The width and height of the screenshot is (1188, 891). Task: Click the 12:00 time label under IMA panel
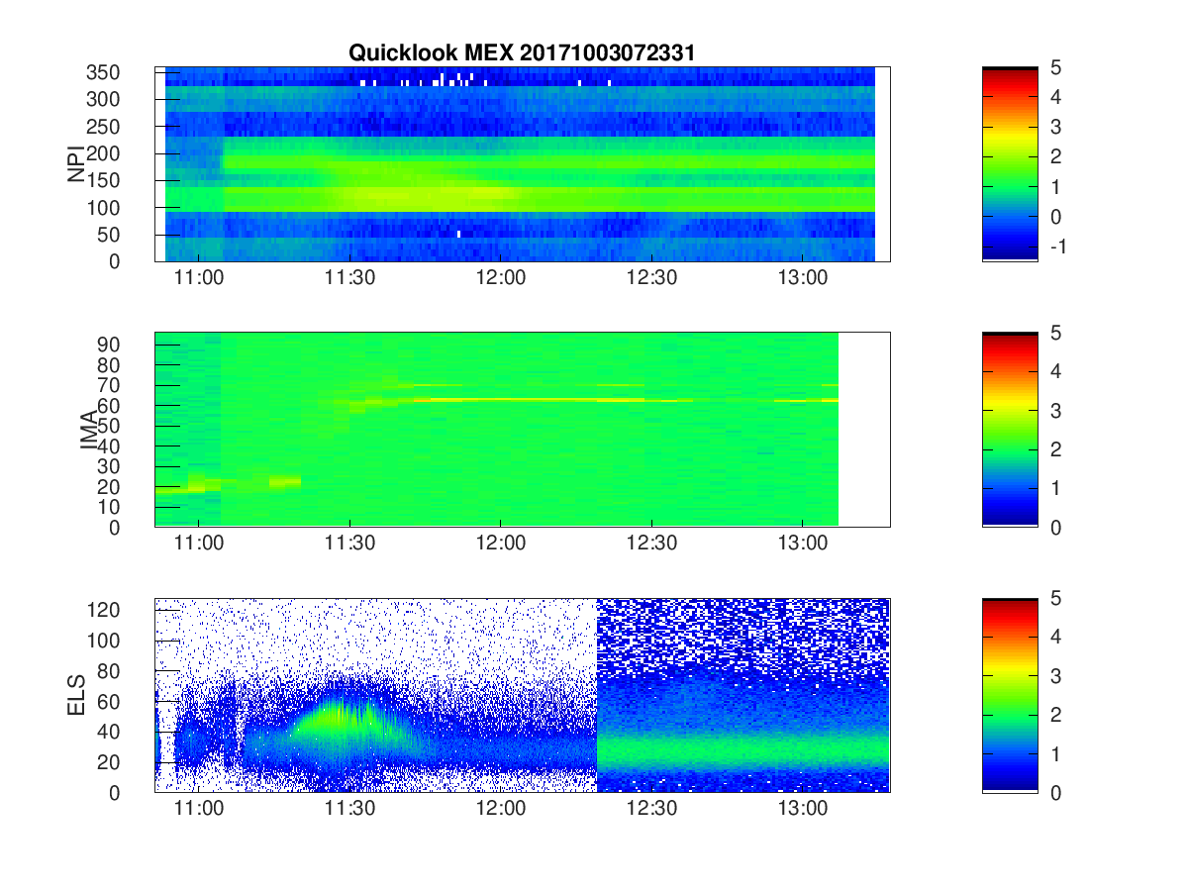(x=500, y=544)
